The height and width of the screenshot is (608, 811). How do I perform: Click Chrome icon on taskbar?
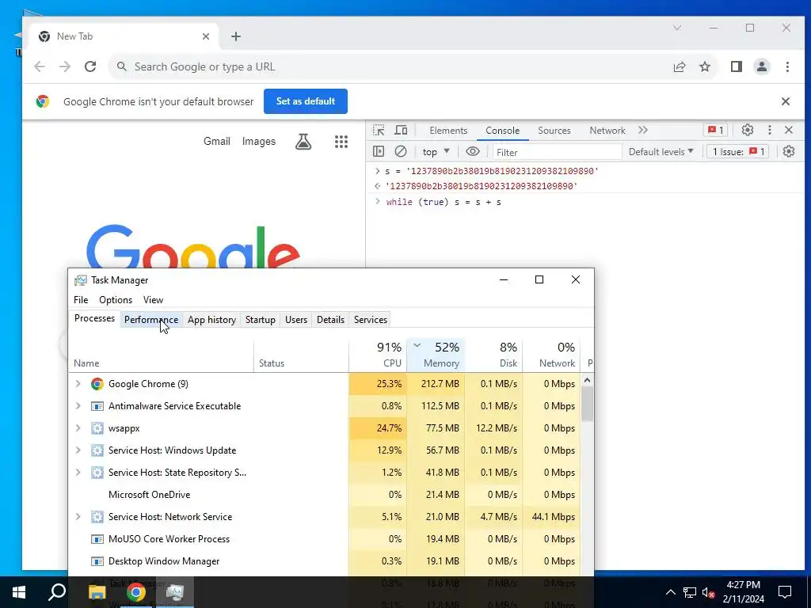click(x=135, y=592)
